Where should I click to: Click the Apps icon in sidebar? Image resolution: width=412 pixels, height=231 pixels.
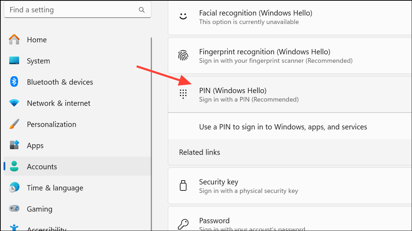[x=14, y=145]
